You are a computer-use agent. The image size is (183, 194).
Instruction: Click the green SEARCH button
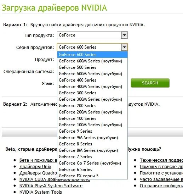(150, 83)
